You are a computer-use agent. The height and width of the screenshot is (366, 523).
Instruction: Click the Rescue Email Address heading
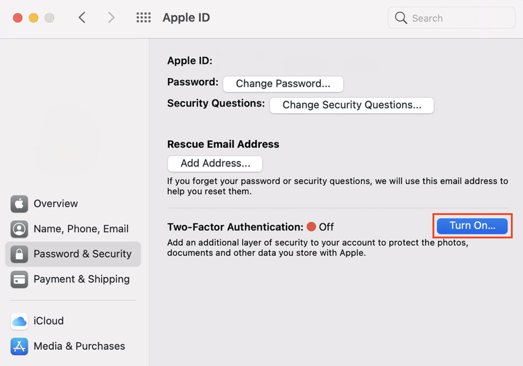[x=223, y=144]
